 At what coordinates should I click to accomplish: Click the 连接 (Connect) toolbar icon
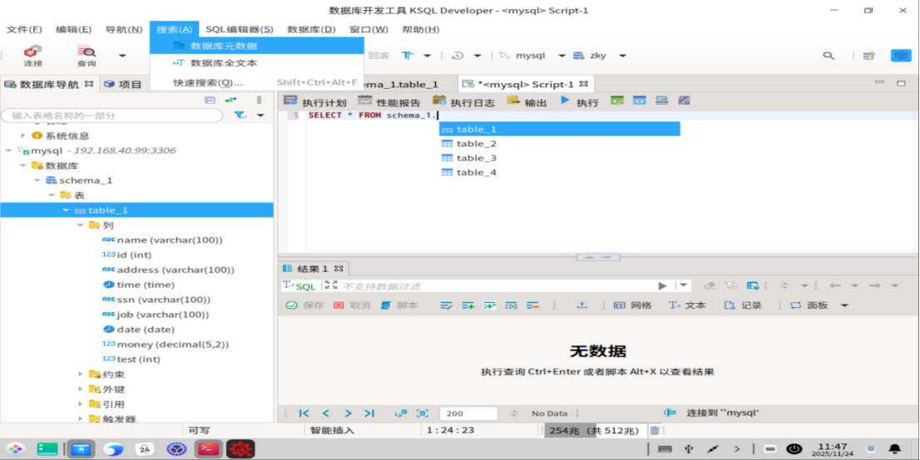pos(33,56)
